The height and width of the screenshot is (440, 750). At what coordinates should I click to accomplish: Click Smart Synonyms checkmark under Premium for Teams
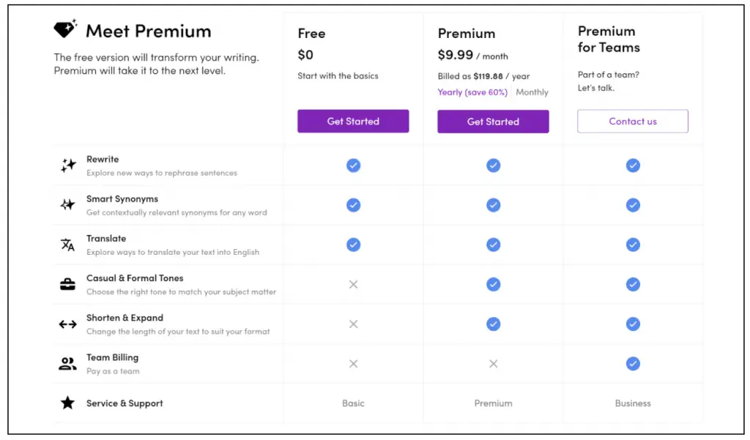(x=633, y=205)
